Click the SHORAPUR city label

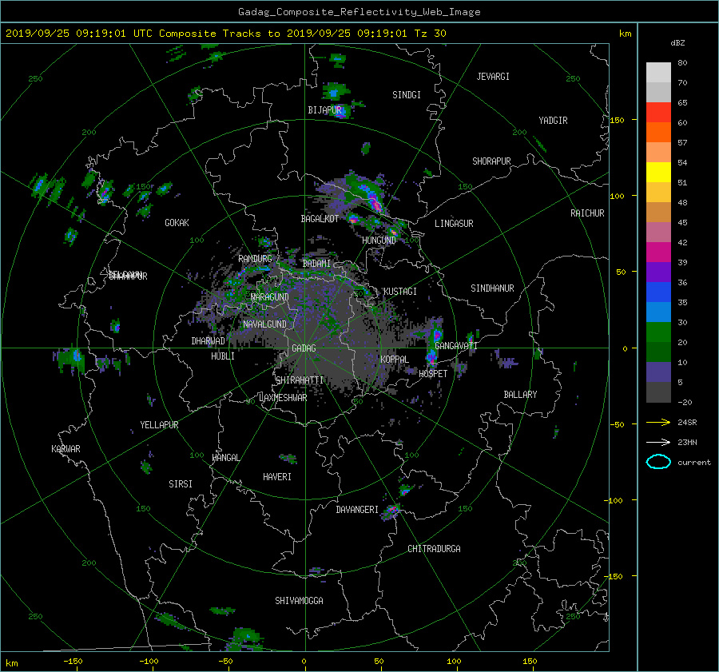491,161
